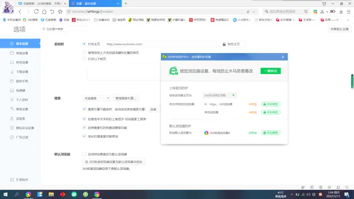Image resolution: width=354 pixels, height=199 pixels.
Task: Switch to the 无追搜索 browser tab
Action: coord(42,4)
